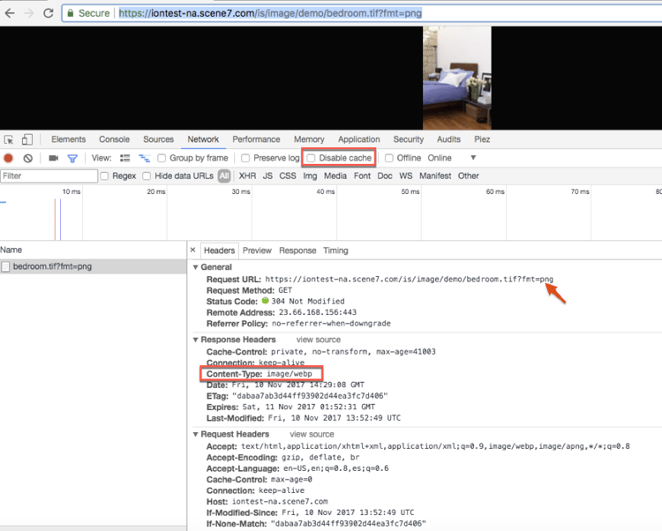Select the large request rows view icon
The height and width of the screenshot is (531, 662).
pyautogui.click(x=125, y=158)
